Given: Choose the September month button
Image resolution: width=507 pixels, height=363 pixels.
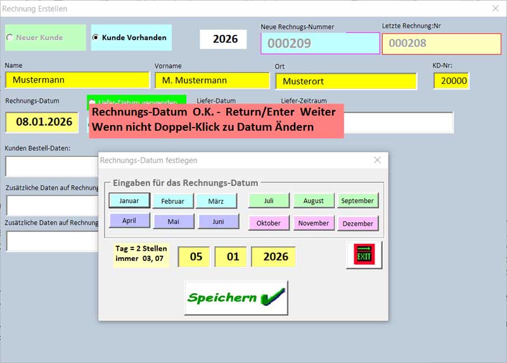Looking at the screenshot, I should point(357,201).
